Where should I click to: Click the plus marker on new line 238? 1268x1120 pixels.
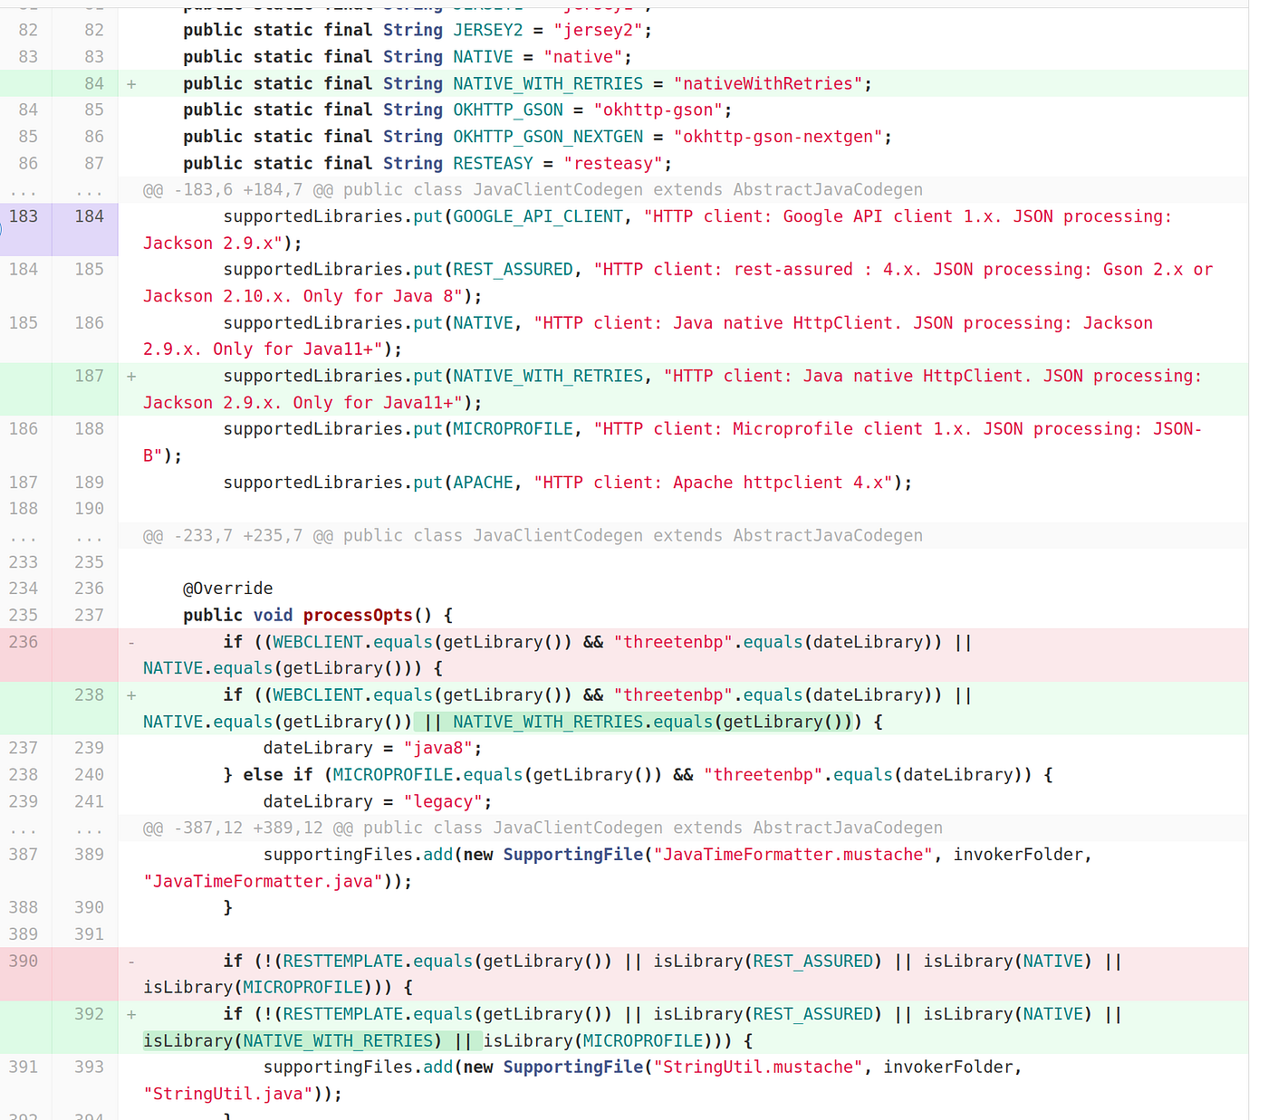[131, 694]
